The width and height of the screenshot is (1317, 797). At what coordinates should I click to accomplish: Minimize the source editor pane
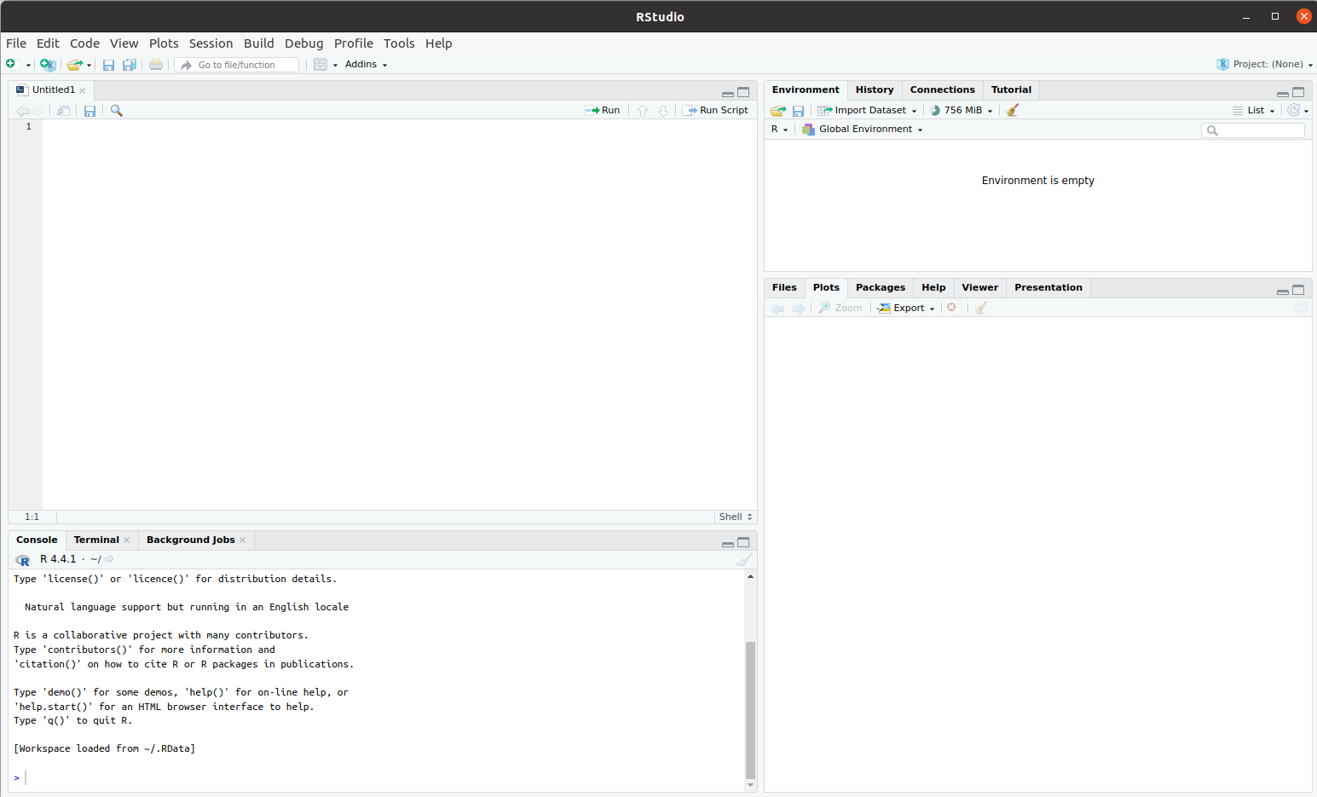728,93
